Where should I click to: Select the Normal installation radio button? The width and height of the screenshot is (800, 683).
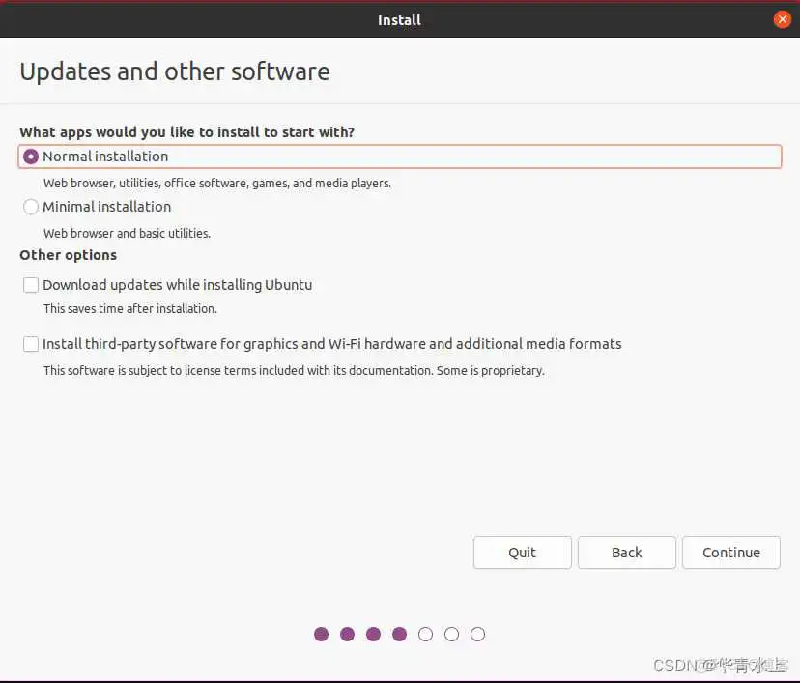(30, 156)
